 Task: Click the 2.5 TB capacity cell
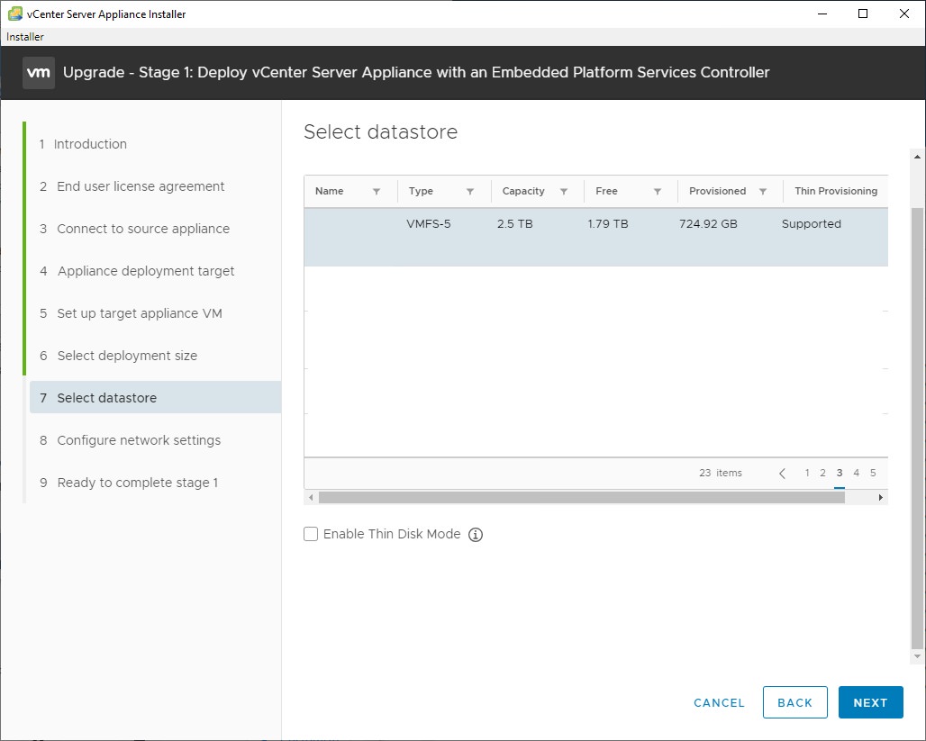click(x=515, y=224)
